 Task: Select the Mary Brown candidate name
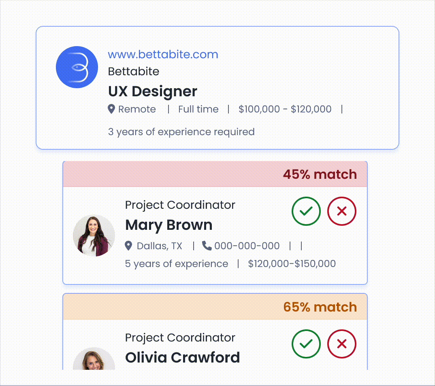coord(168,225)
